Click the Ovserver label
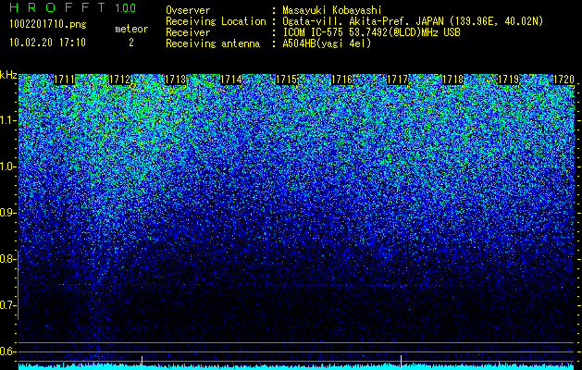Viewport: 582px width, 370px height. point(188,10)
